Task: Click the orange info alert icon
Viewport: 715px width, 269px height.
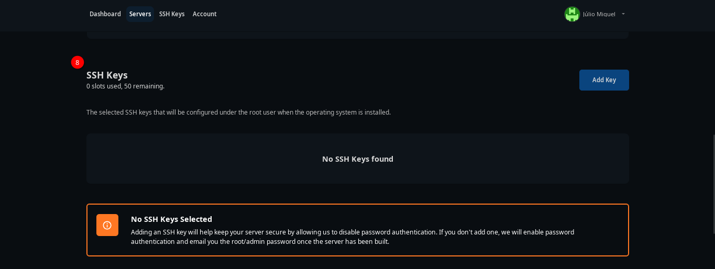Action: click(107, 225)
